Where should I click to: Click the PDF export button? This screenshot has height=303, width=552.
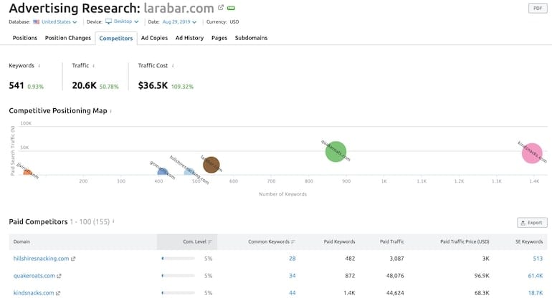point(538,8)
